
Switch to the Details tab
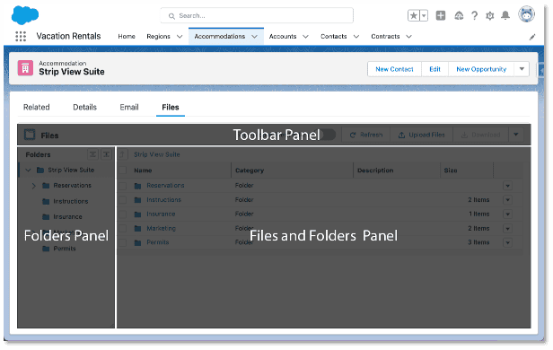[x=84, y=107]
